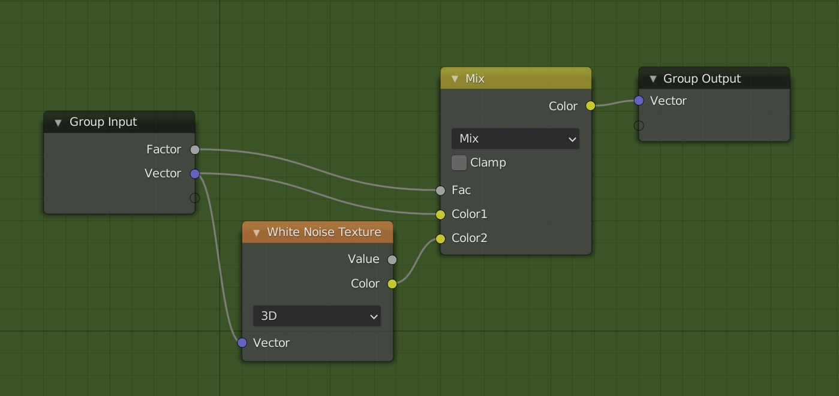839x396 pixels.
Task: Click the Color output socket on White Noise Texture
Action: point(392,283)
